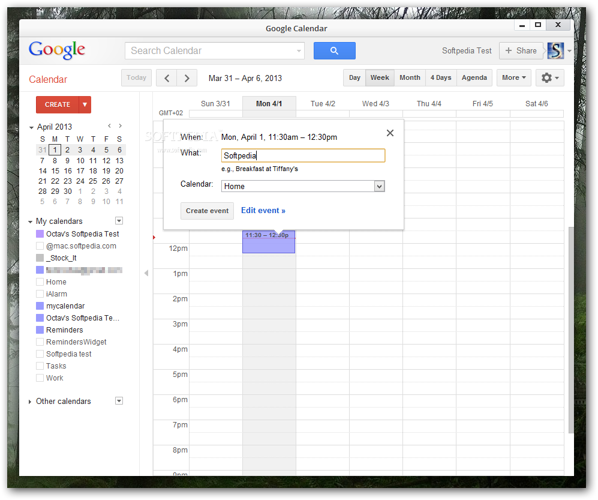The height and width of the screenshot is (500, 598).
Task: Click Create event button
Action: 207,211
